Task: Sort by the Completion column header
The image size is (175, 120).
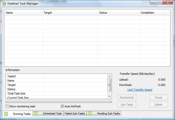Action: pos(152,13)
